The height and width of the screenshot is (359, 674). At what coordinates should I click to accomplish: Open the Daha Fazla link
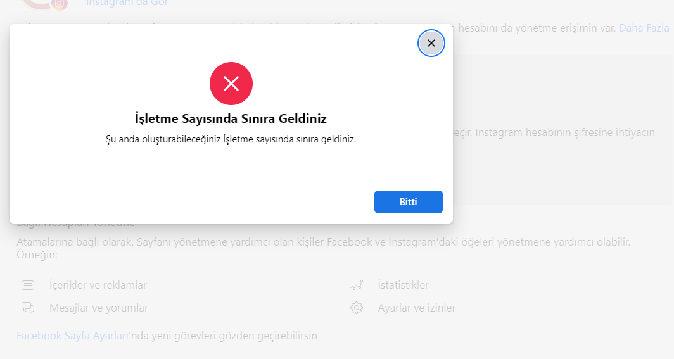tap(644, 28)
